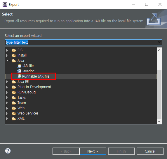
Task: Select the 'Javadoc' entry
Action: (28, 71)
